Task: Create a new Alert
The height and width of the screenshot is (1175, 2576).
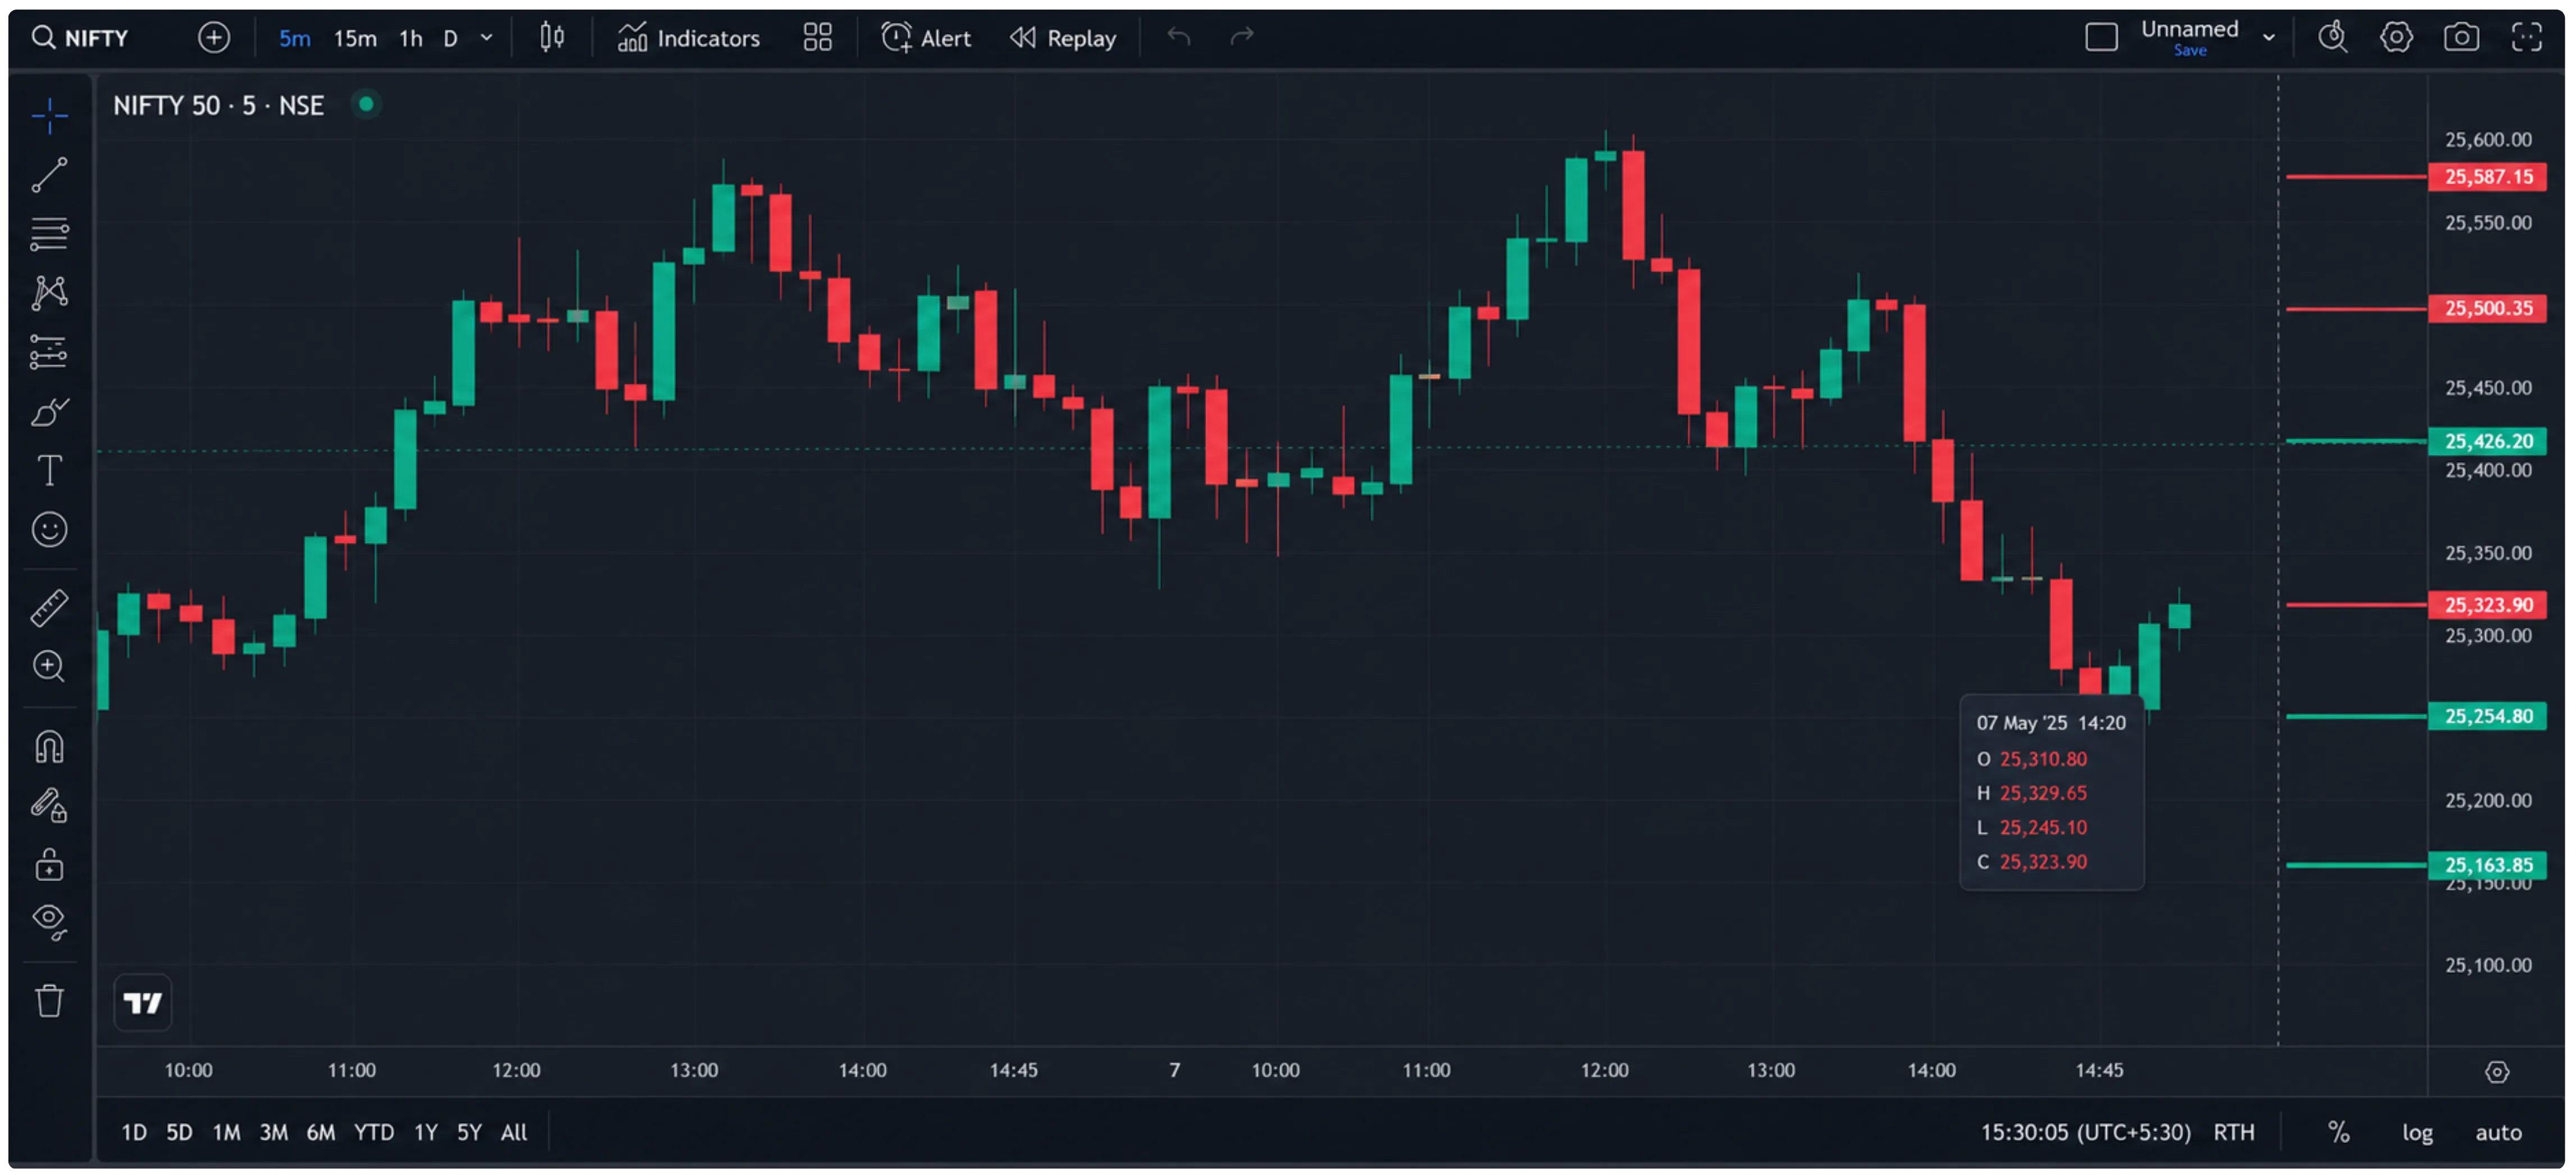Action: coord(926,38)
